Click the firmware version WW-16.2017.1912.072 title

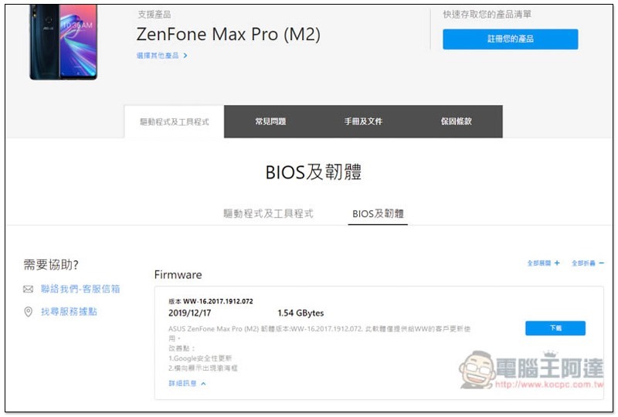click(211, 300)
